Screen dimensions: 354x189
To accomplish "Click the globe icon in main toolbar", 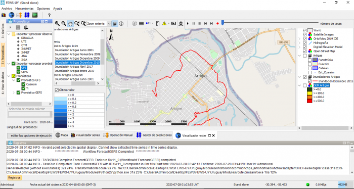I will [11, 15].
